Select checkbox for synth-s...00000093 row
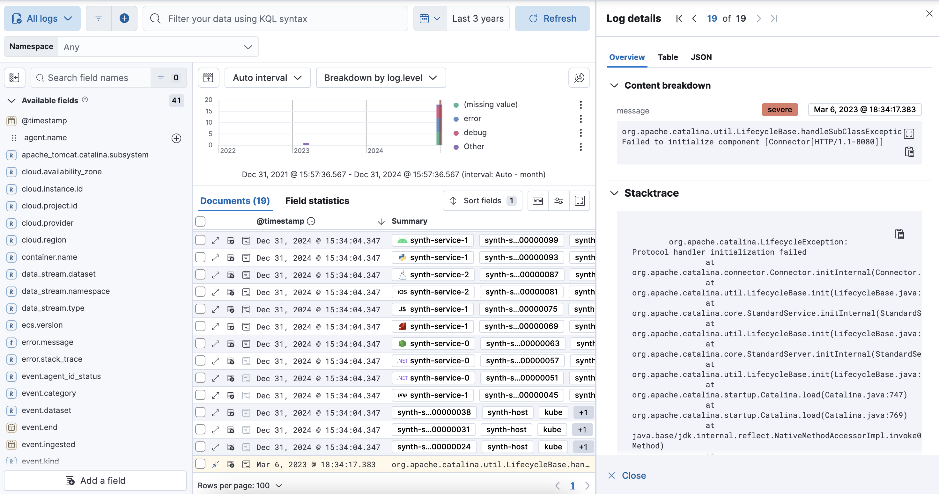Viewport: 939px width, 494px height. click(x=200, y=257)
